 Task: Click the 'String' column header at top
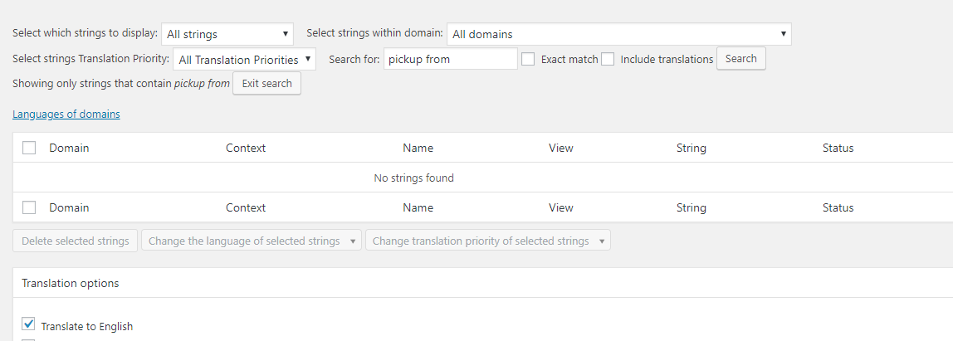click(x=691, y=149)
